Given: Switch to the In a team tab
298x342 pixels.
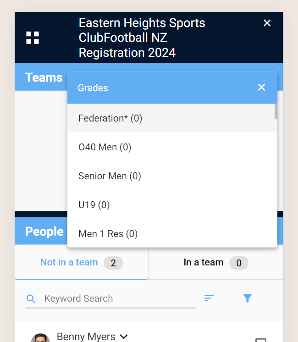Looking at the screenshot, I should [216, 262].
